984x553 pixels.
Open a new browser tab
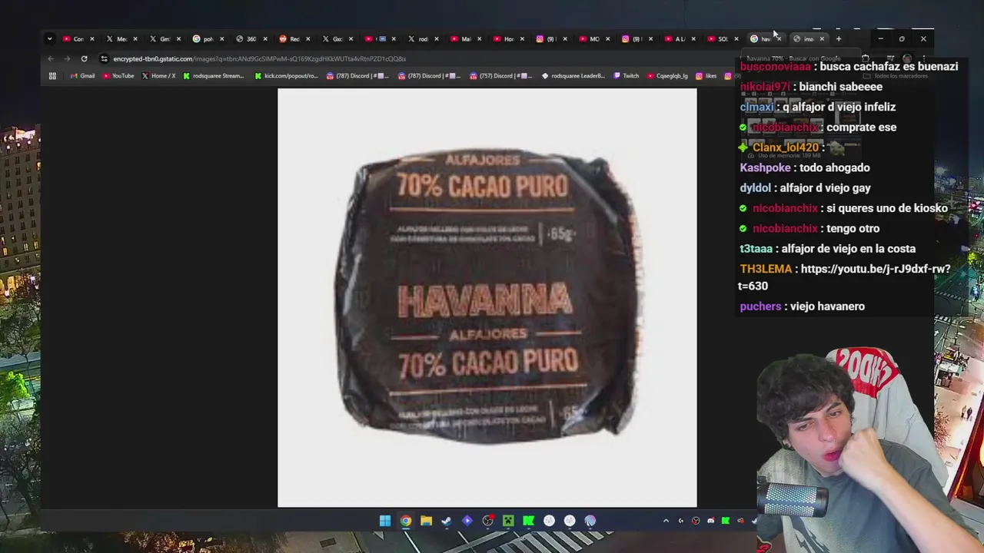coord(839,38)
